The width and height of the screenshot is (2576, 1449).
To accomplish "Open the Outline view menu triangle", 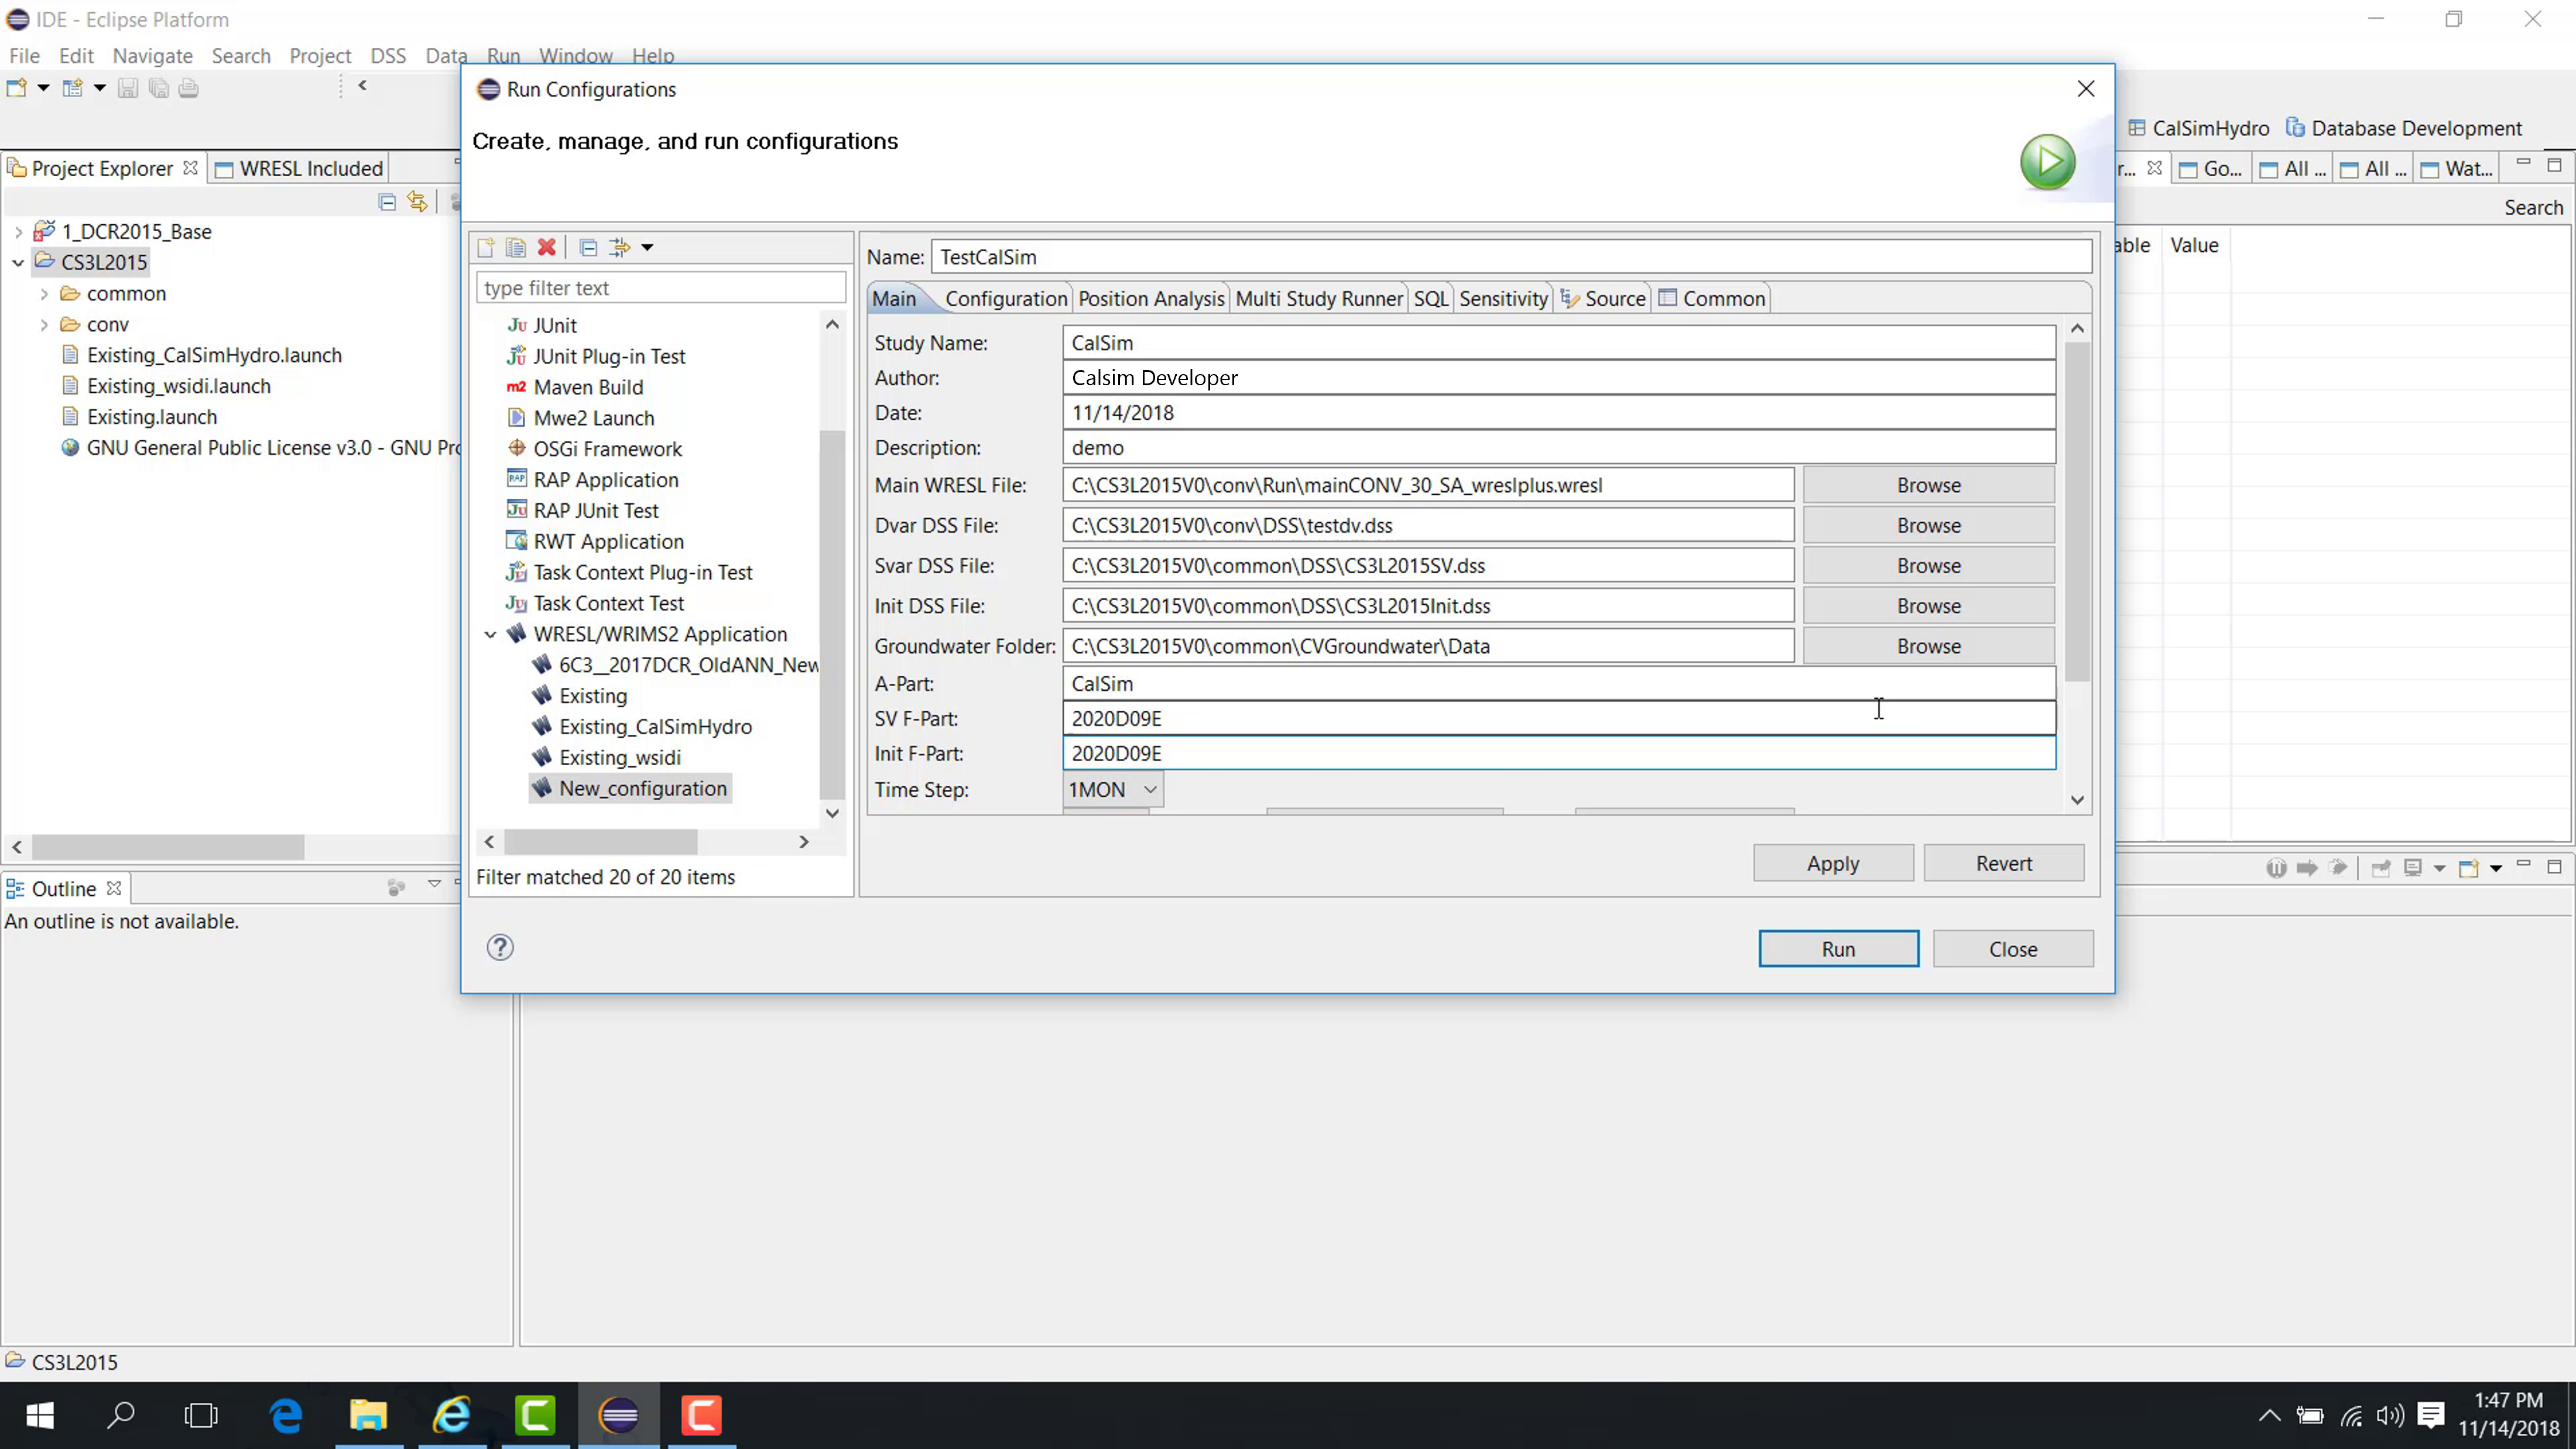I will point(434,884).
